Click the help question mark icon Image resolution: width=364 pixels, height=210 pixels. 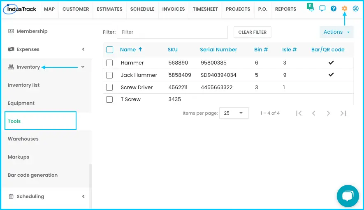pos(333,9)
